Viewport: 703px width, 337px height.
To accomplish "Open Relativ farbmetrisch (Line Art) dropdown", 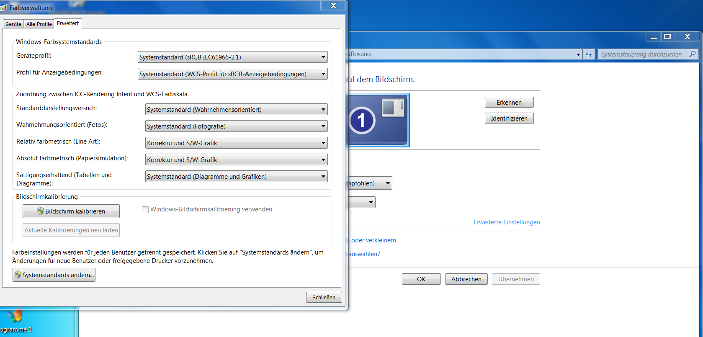I will (236, 143).
